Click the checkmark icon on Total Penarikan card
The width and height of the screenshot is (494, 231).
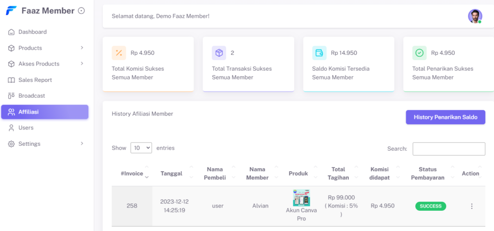419,53
